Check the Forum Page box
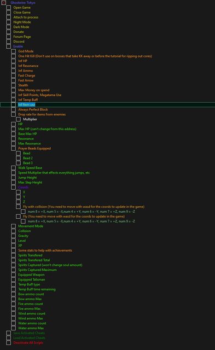Viewport: 215px width, 350px height. pyautogui.click(x=9, y=37)
